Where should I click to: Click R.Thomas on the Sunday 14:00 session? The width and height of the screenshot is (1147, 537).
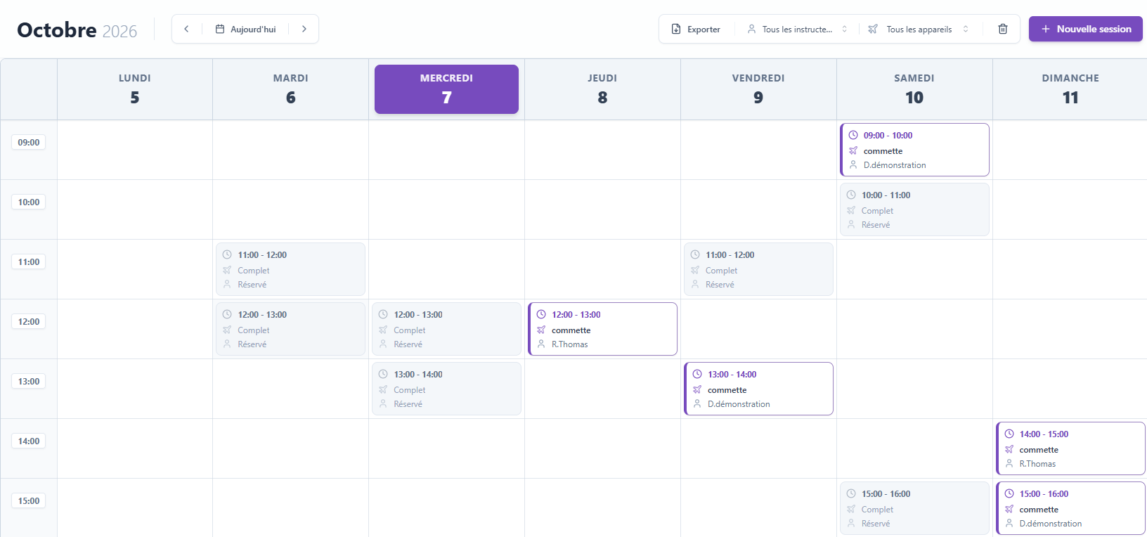(1037, 464)
